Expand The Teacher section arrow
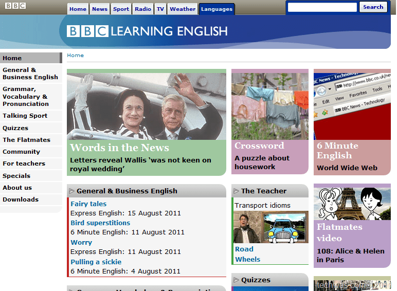 coord(236,191)
